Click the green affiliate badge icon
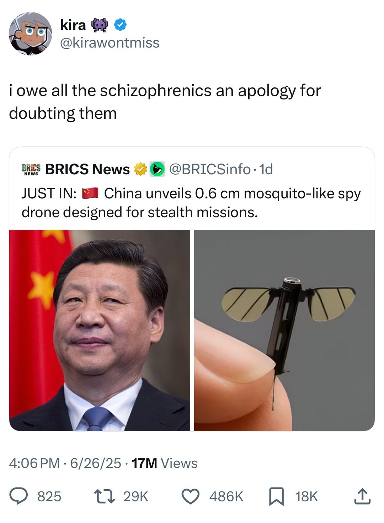384x523 pixels. (157, 169)
